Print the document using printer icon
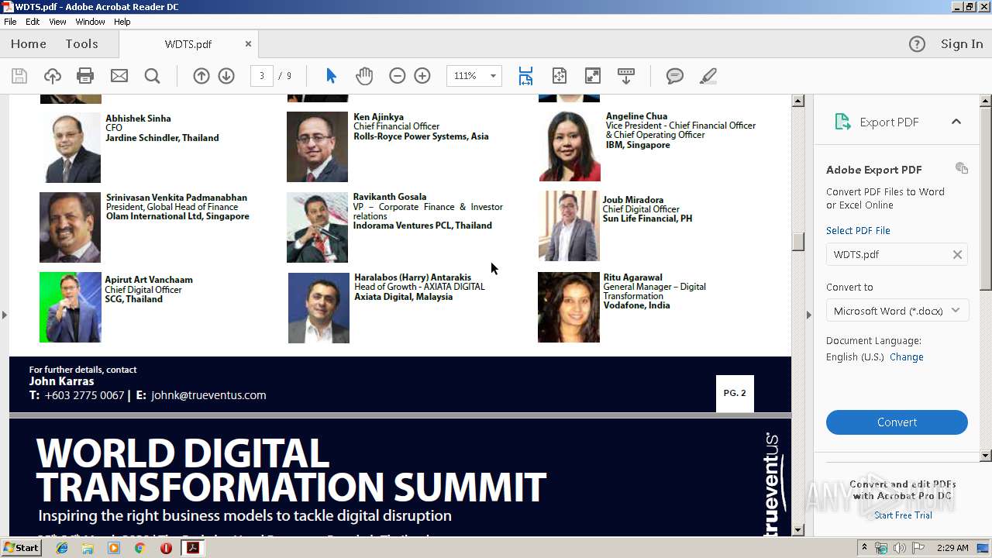This screenshot has height=558, width=992. 85,76
